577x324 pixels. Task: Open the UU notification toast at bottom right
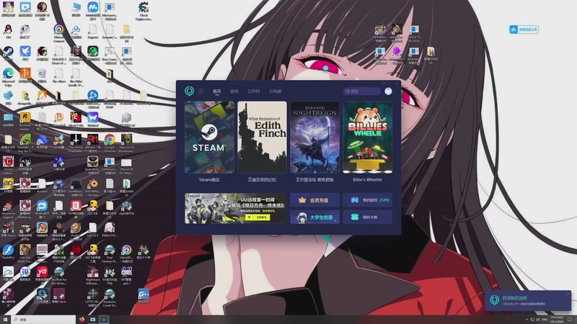[527, 300]
